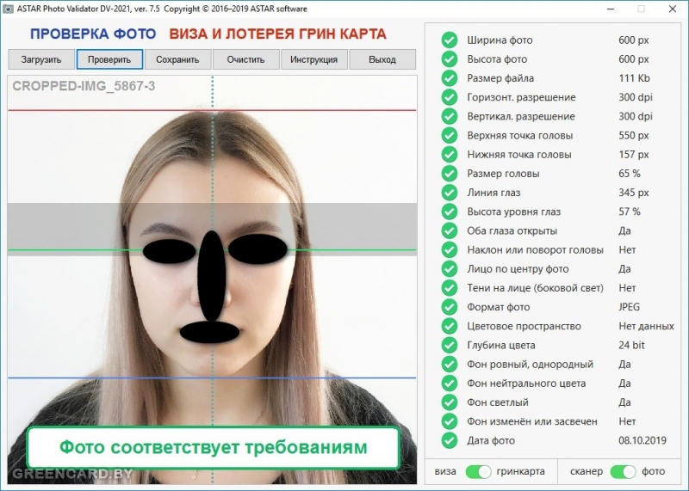Click the loaded portrait photo preview

[x=212, y=279]
